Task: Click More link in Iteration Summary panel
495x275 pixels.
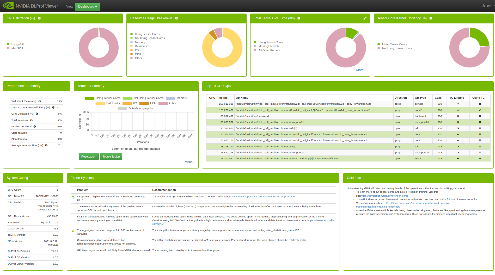Action: (190, 162)
